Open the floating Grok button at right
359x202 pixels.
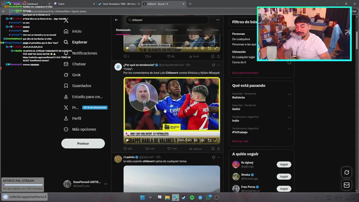point(347,172)
